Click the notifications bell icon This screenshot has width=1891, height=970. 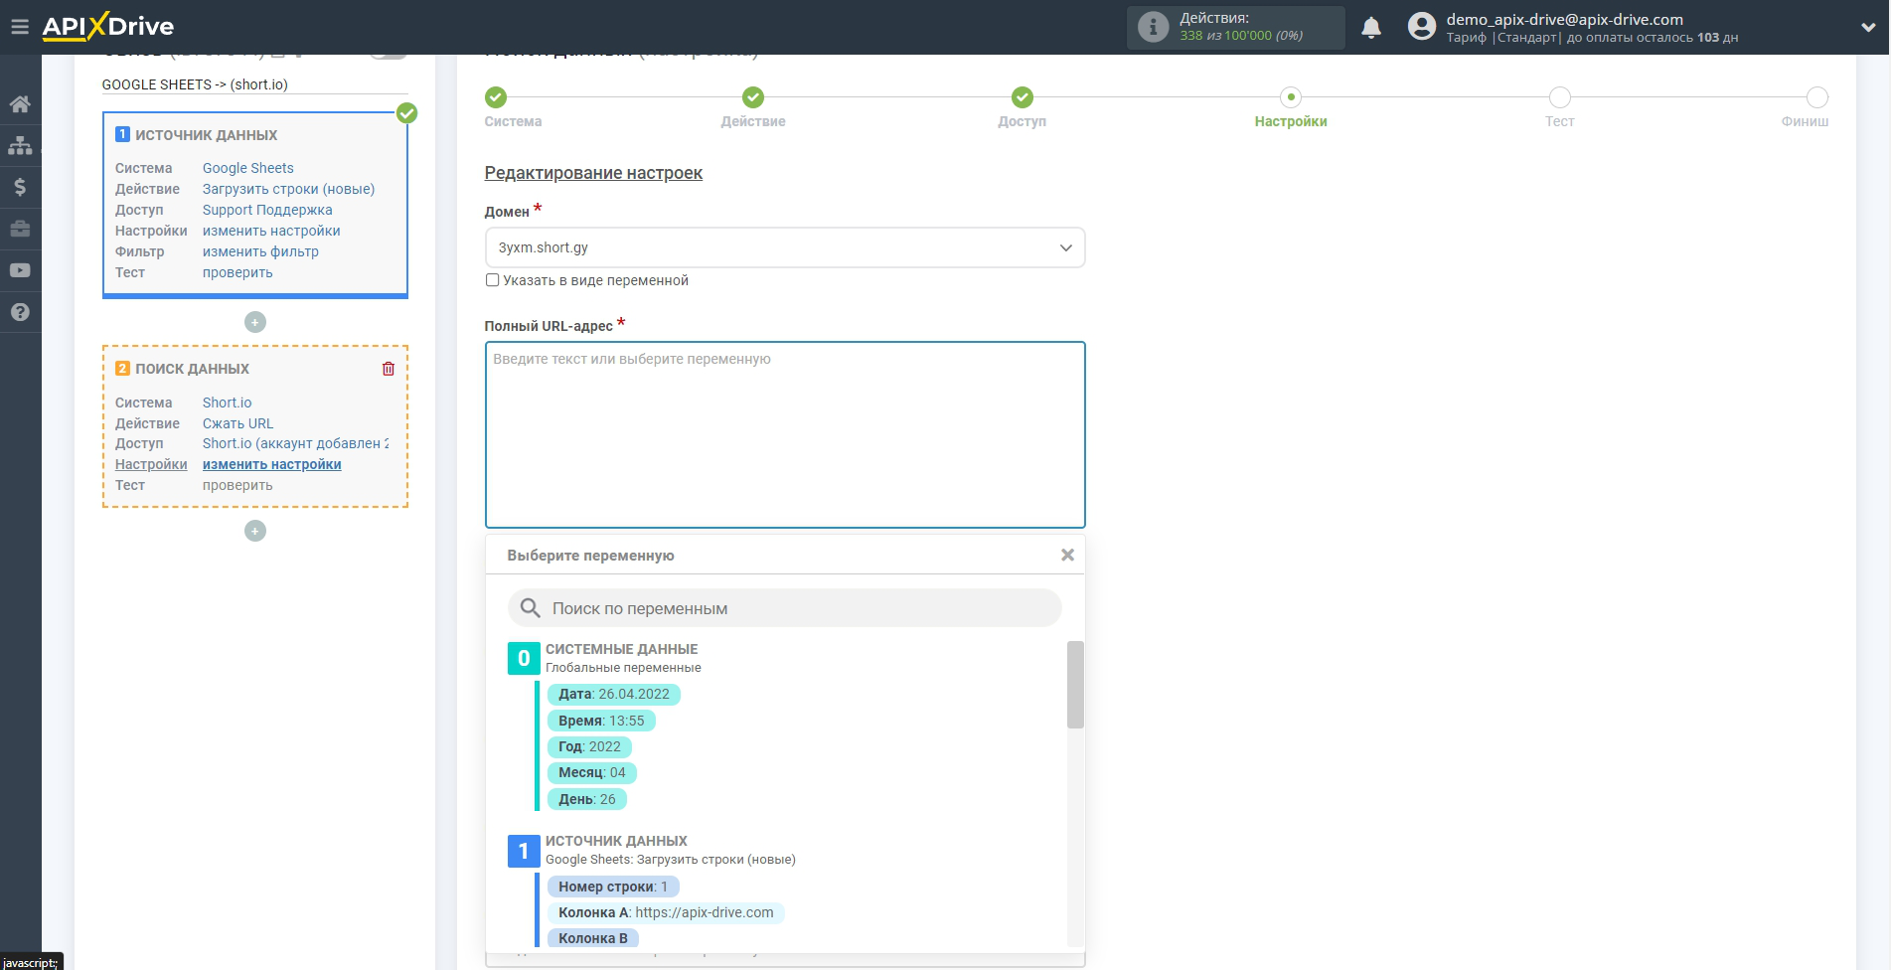[1371, 28]
